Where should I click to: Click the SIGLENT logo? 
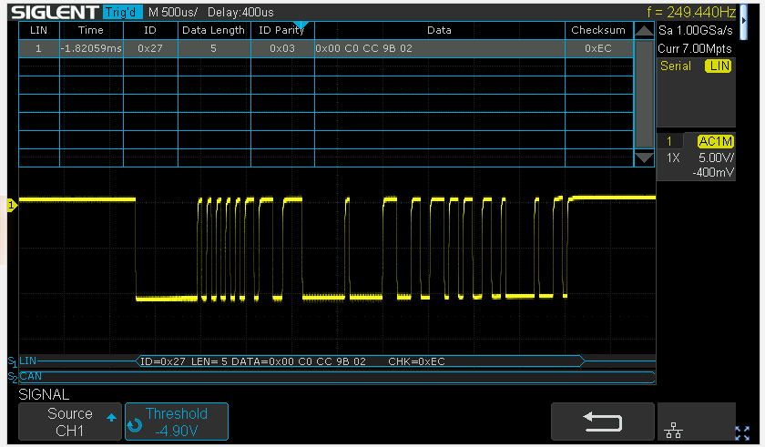click(55, 12)
